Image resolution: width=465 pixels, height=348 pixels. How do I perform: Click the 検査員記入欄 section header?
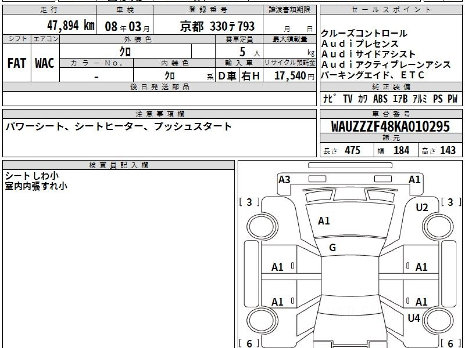pos(119,165)
